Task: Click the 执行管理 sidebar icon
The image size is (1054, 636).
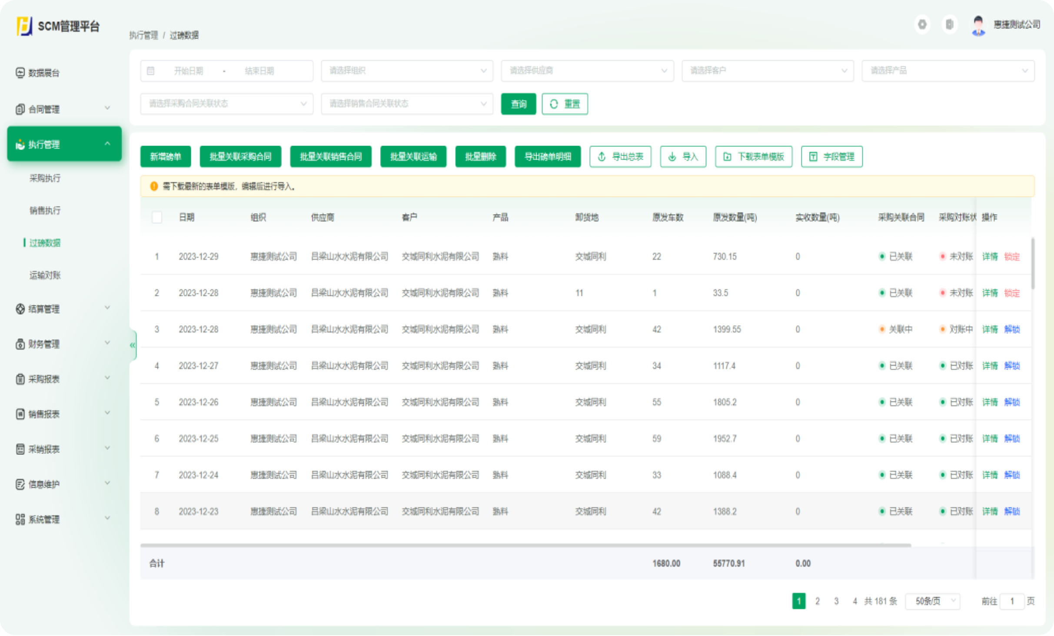Action: coord(20,144)
